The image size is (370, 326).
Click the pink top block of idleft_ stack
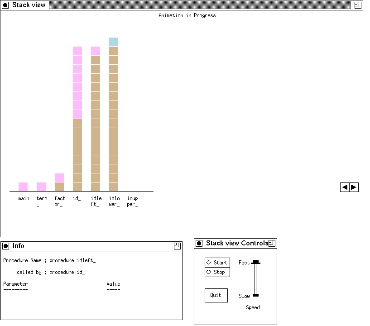[96, 51]
